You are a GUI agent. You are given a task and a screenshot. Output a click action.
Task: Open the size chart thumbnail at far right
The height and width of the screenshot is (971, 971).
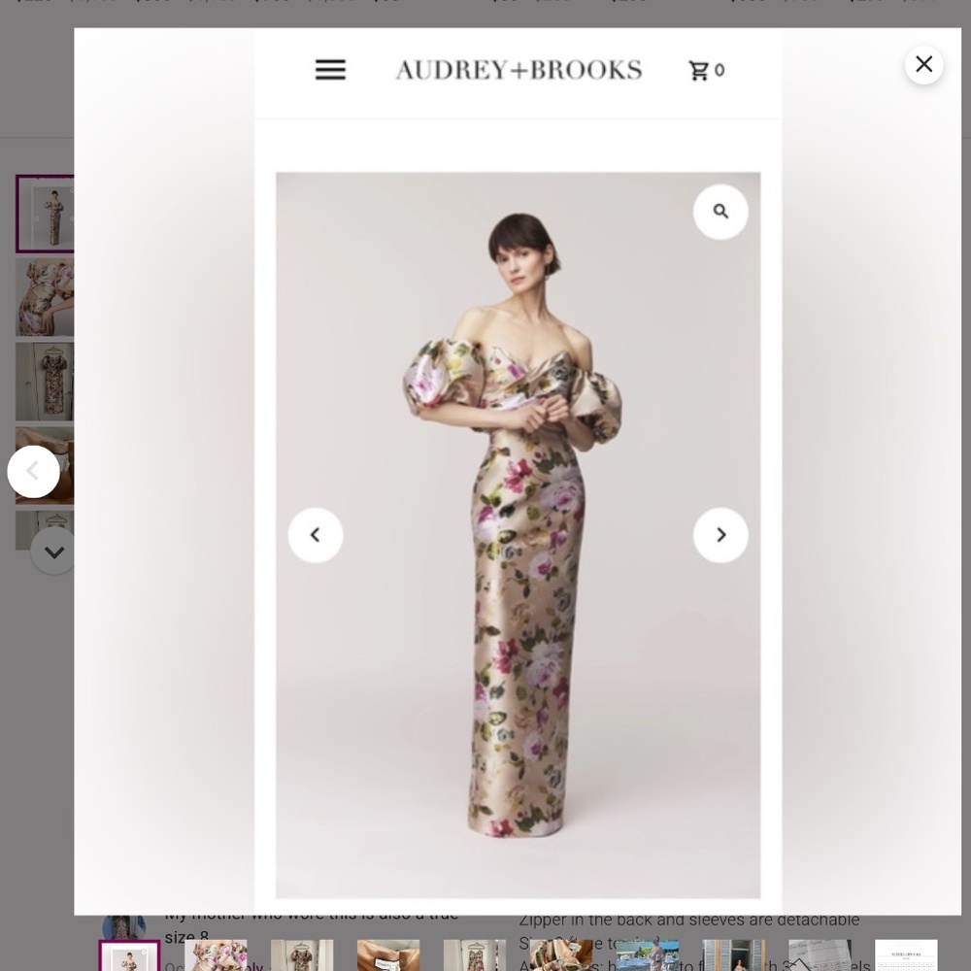pyautogui.click(x=906, y=955)
